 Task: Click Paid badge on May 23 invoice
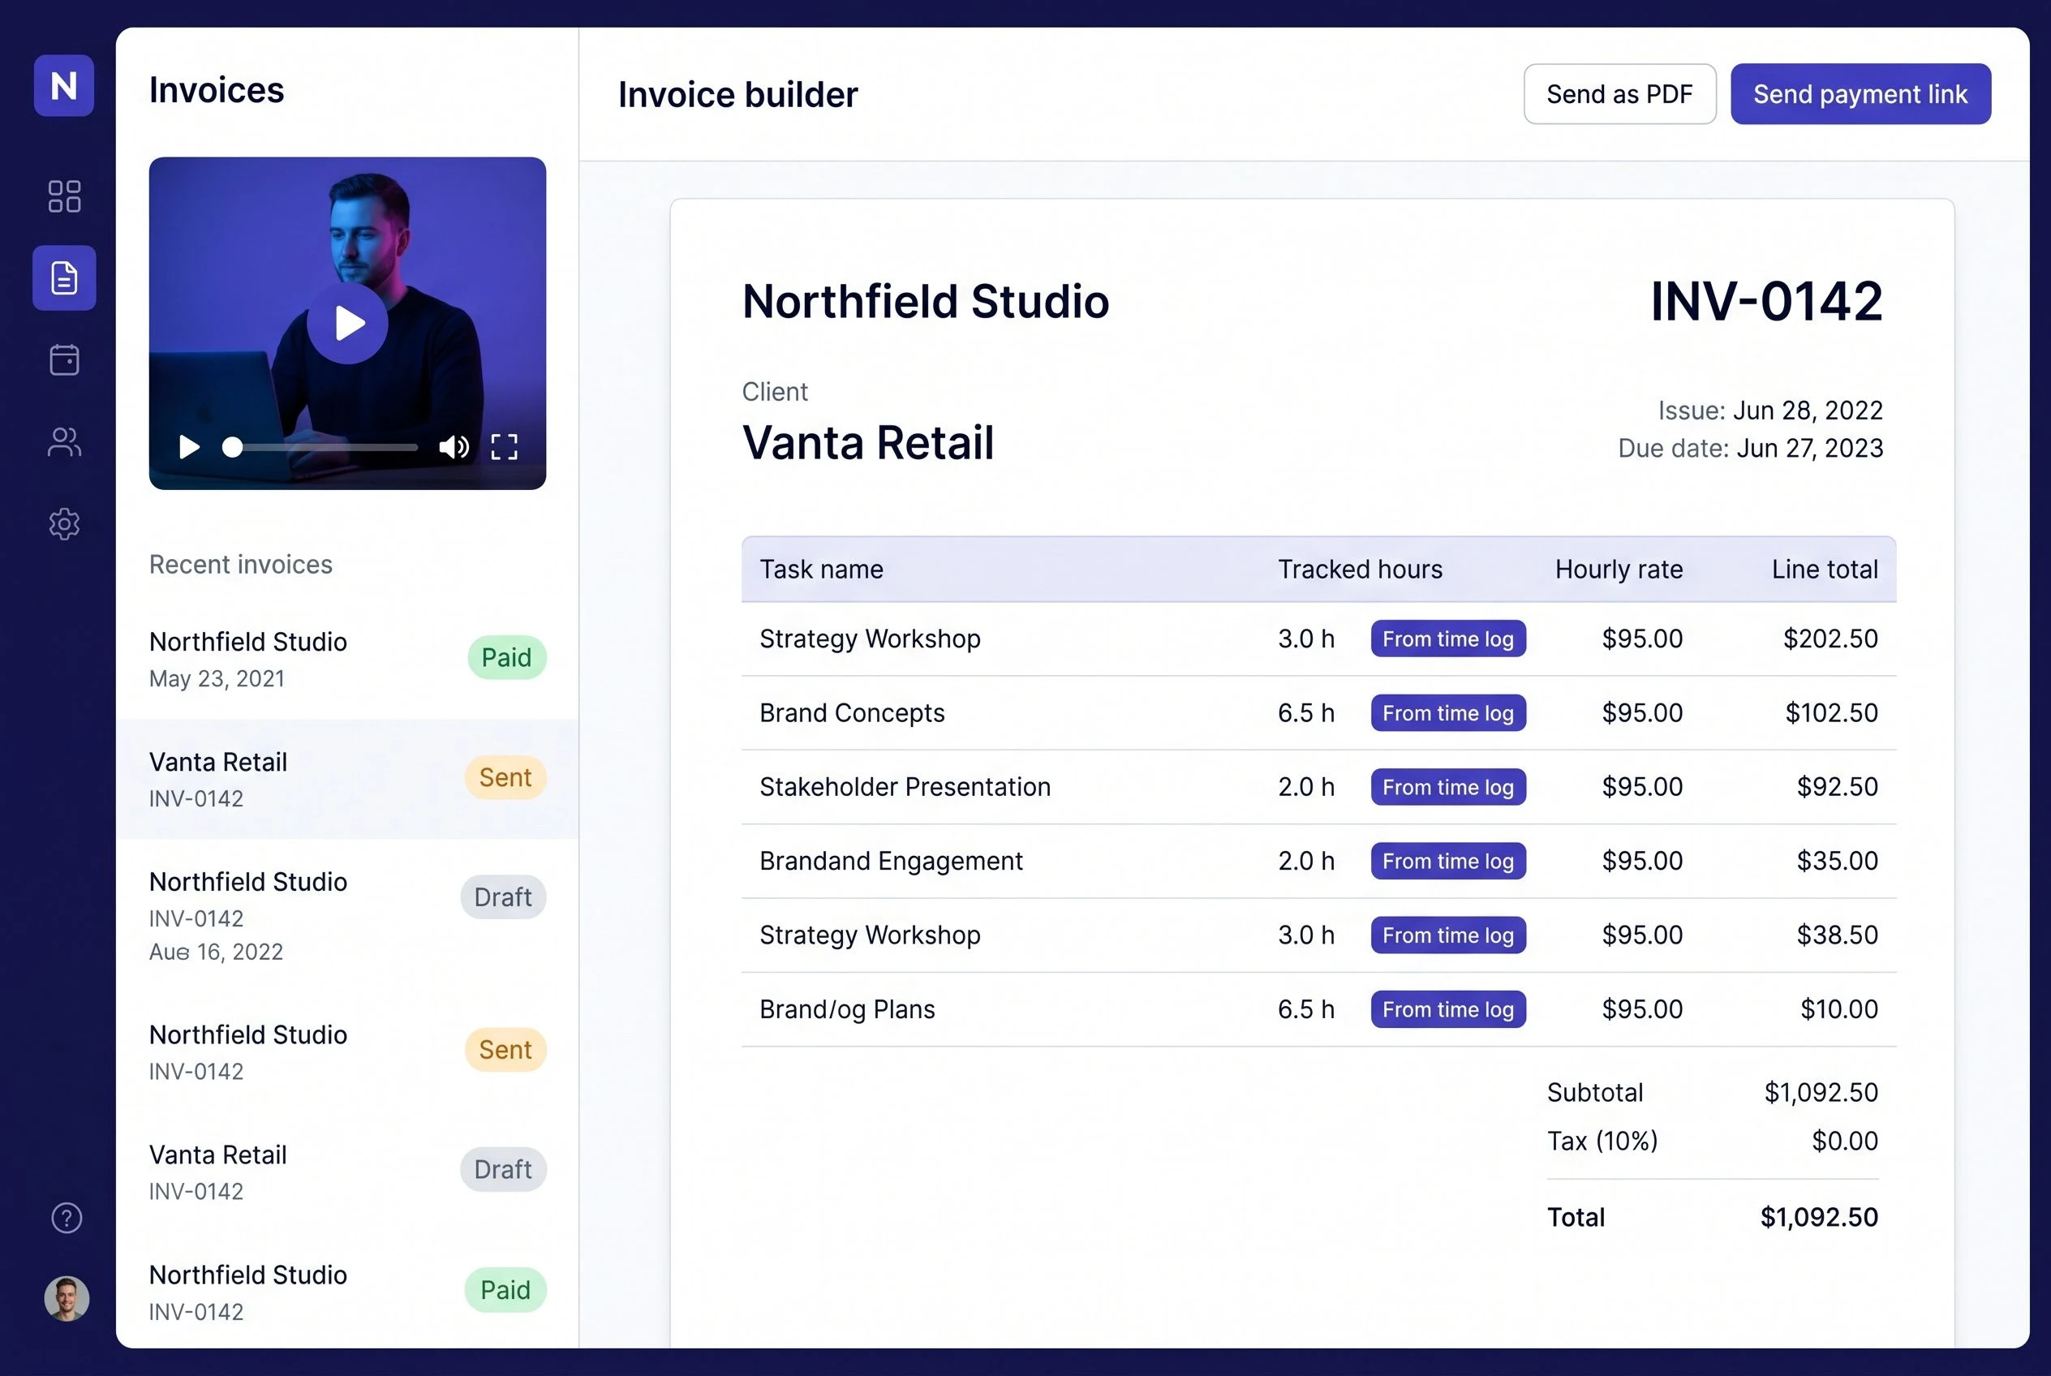[x=506, y=657]
